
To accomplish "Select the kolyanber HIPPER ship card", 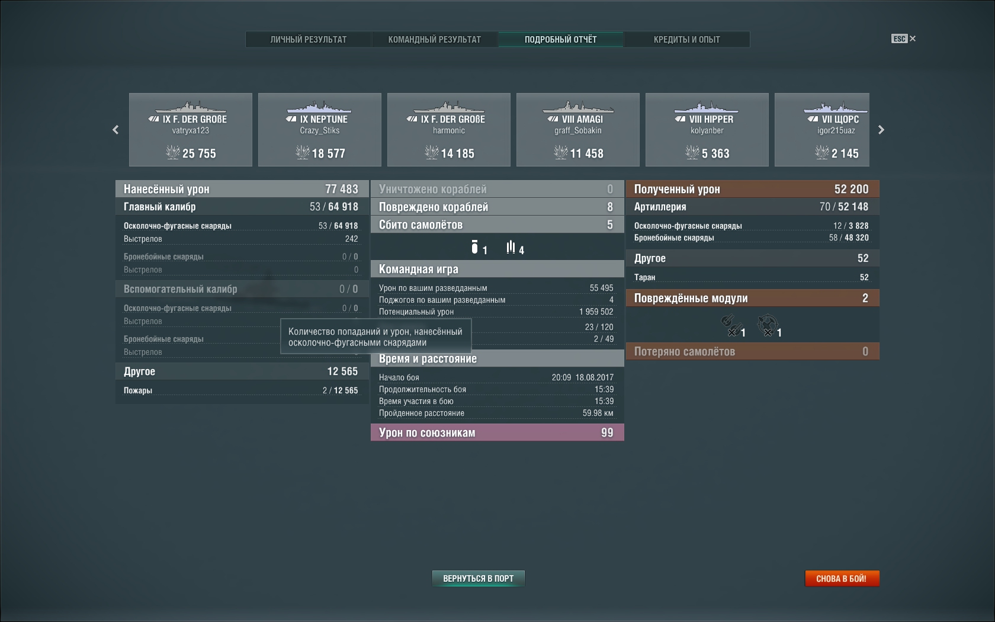I will pos(707,130).
